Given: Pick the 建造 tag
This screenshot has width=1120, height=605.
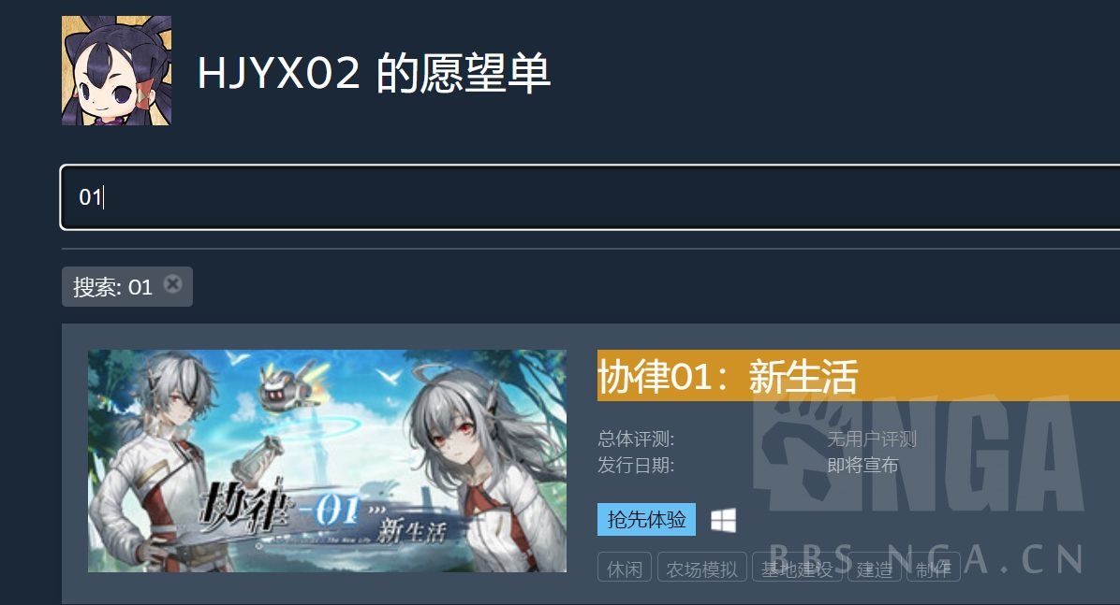Looking at the screenshot, I should [875, 569].
